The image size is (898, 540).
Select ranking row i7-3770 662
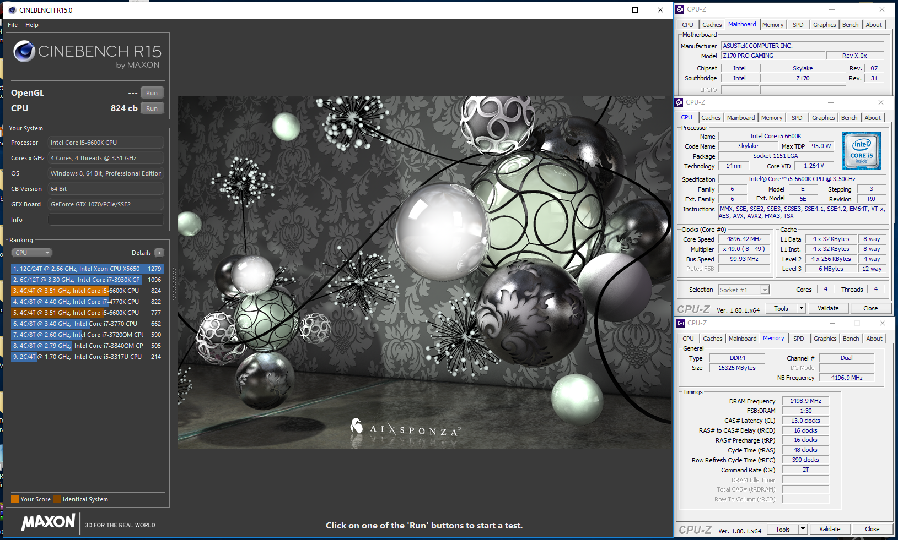[87, 324]
